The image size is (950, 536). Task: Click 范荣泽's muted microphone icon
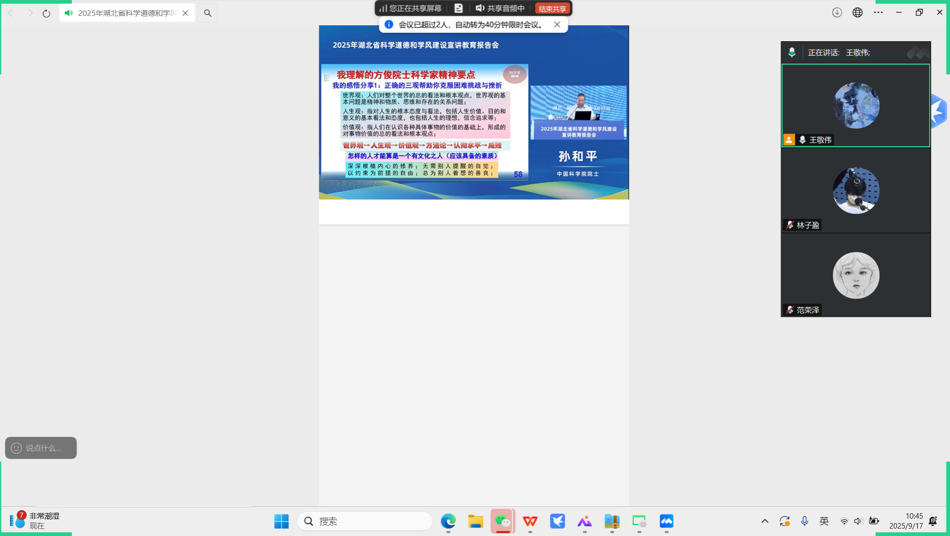coord(790,310)
